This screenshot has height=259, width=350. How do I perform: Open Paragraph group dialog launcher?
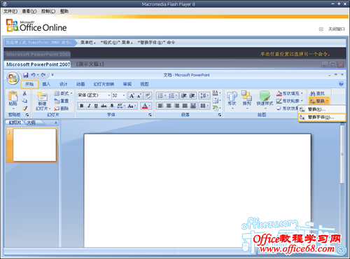click(220, 115)
